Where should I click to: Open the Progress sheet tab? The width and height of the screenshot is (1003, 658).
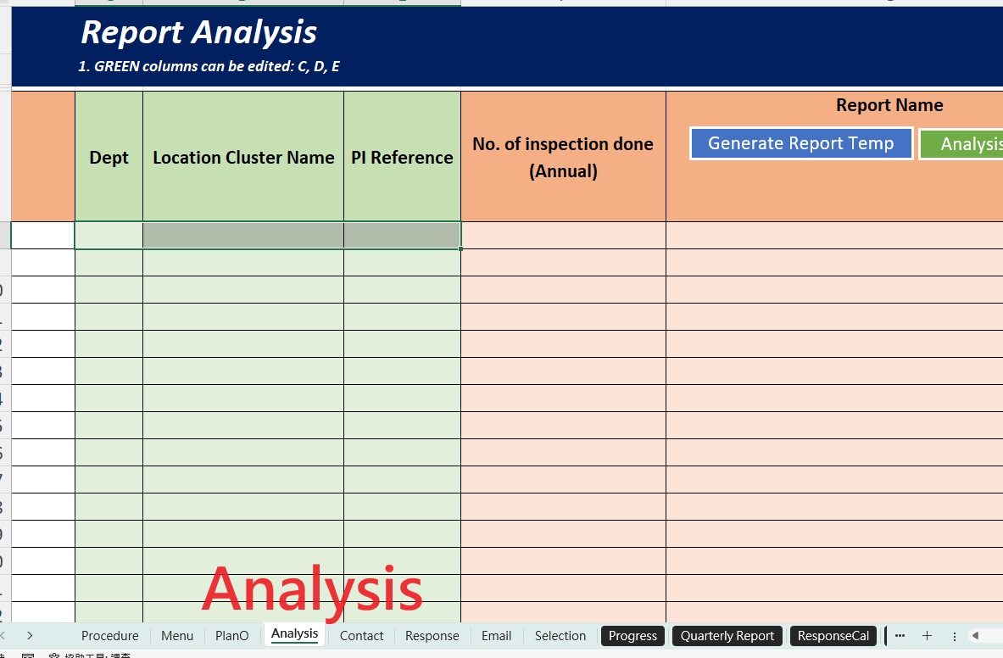pyautogui.click(x=632, y=636)
